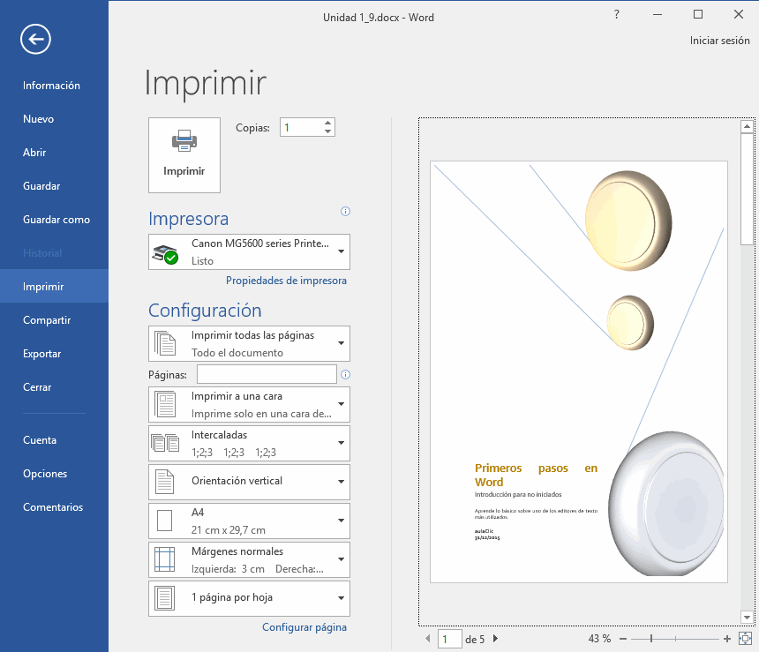Click the printer info icon beside Impresora
759x652 pixels.
345,212
